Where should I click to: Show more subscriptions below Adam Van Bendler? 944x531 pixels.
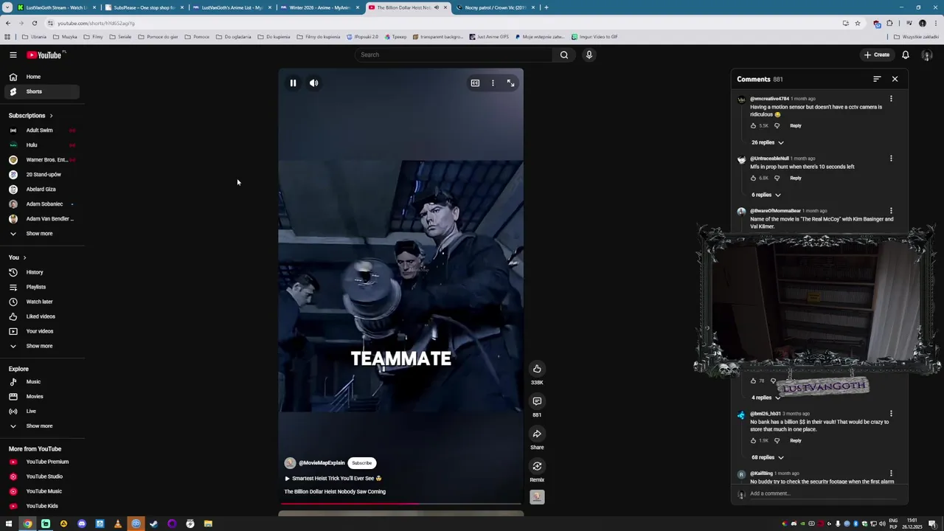41,234
